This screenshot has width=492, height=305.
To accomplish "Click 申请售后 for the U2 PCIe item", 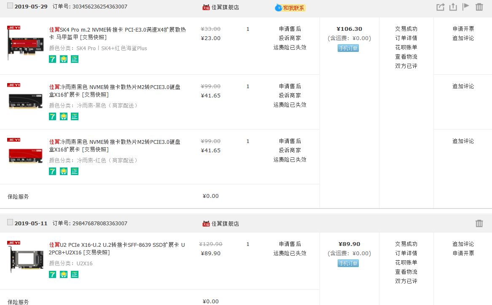I will tap(290, 244).
